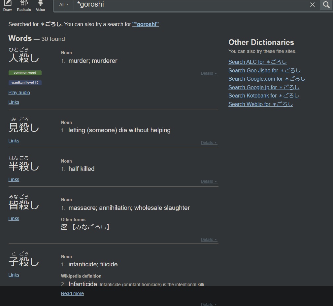Image resolution: width=333 pixels, height=306 pixels.
Task: Open Details for murder; murderer entry
Action: [x=209, y=73]
